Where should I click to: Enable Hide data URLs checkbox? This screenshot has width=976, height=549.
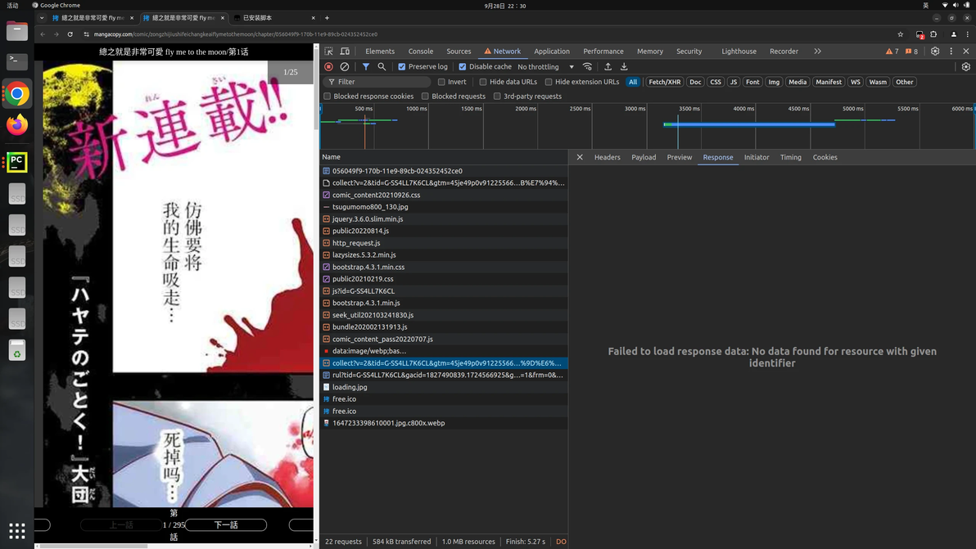pos(482,82)
